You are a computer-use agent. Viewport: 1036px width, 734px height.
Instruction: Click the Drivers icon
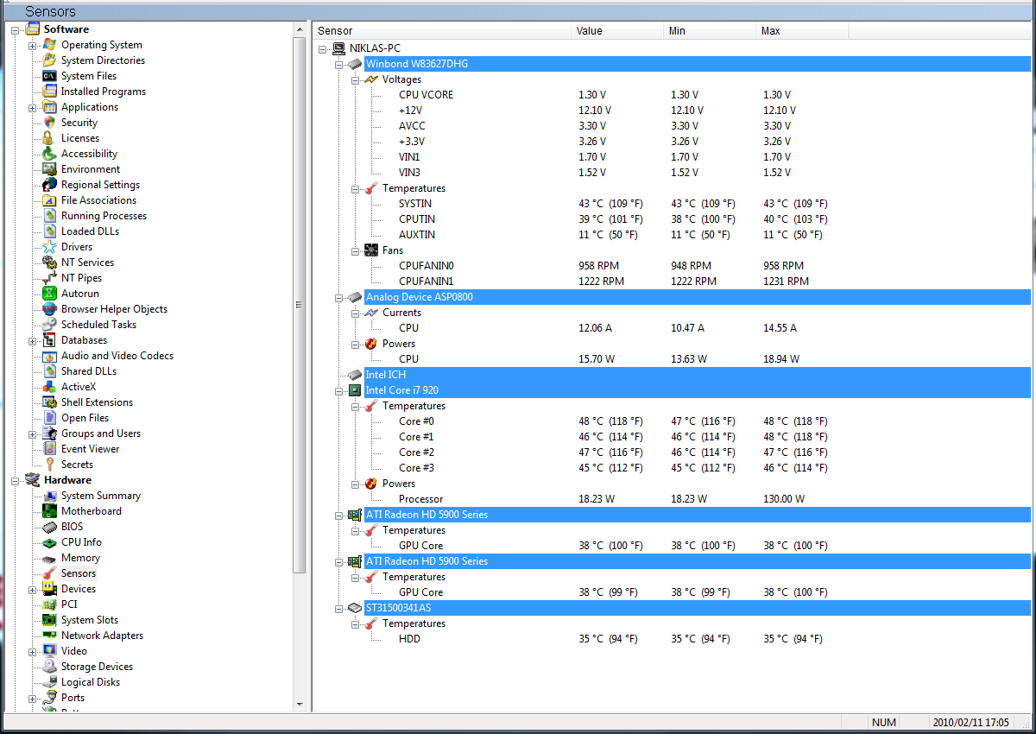(x=50, y=247)
